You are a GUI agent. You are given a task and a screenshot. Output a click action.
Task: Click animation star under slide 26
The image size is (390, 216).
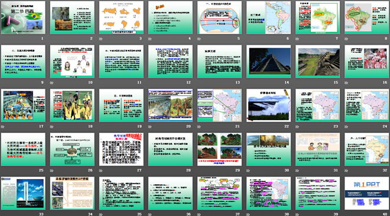(x=52, y=171)
